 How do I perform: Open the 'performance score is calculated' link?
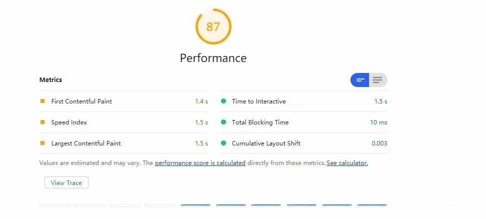(200, 163)
